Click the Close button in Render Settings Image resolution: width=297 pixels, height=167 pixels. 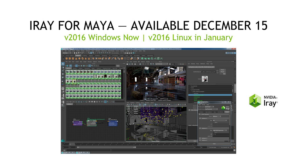point(214,144)
